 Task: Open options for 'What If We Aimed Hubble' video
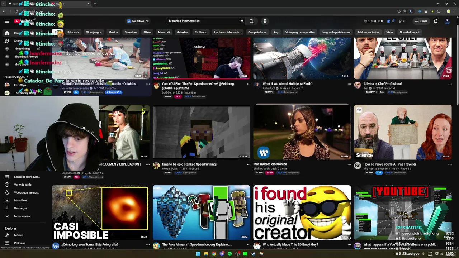pyautogui.click(x=349, y=84)
